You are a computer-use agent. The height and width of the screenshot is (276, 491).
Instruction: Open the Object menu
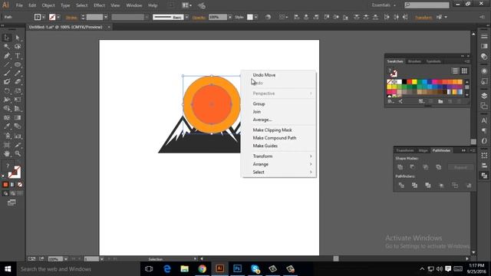coord(48,5)
